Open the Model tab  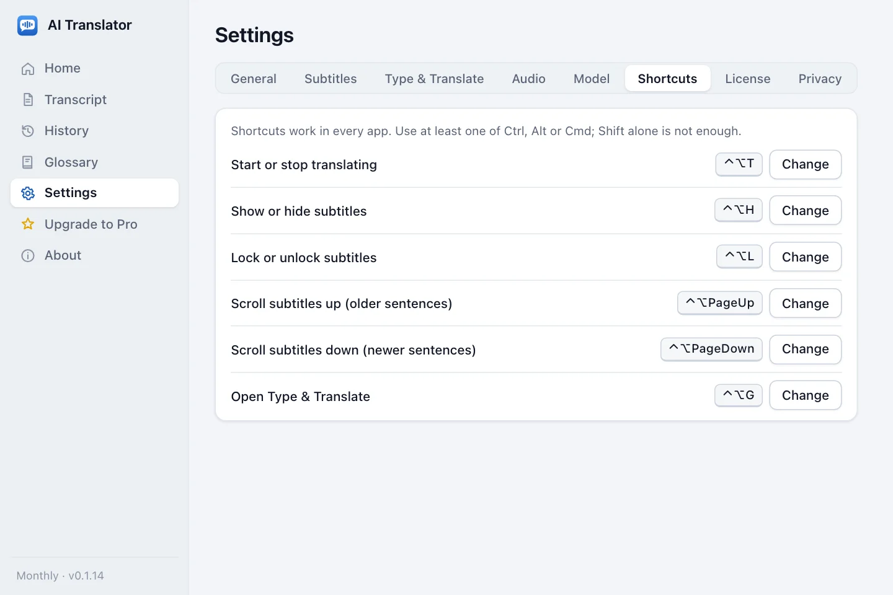[592, 79]
